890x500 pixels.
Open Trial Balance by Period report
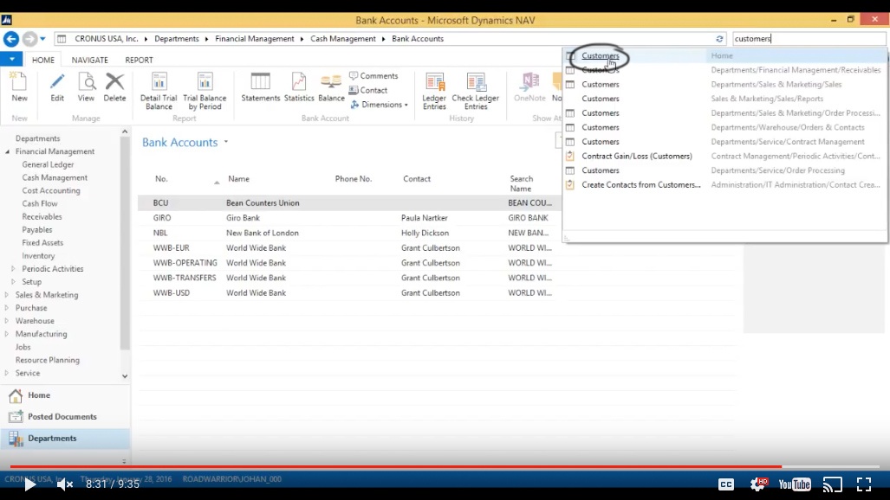(205, 91)
